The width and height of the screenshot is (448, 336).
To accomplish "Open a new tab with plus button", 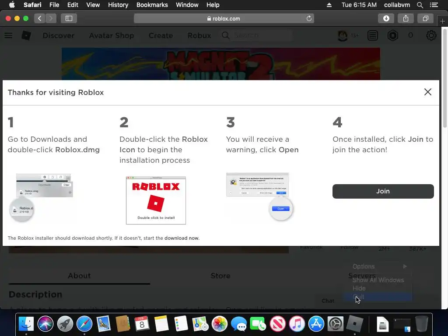I will (x=442, y=21).
